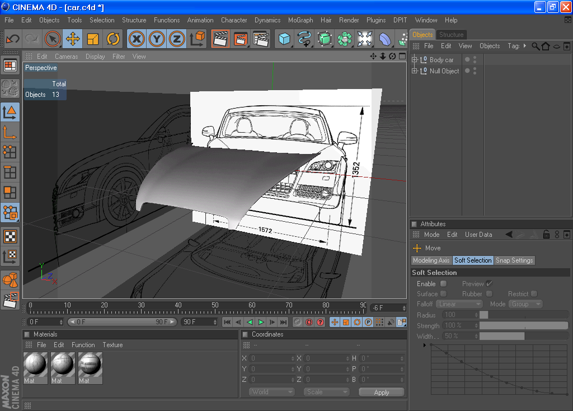Viewport: 573px width, 411px height.
Task: Select the Model tool in the left sidebar
Action: coord(10,113)
